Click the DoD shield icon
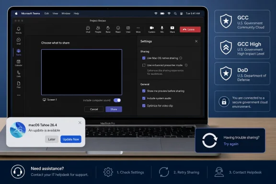Screen dimensions: 276x184 click(x=226, y=73)
